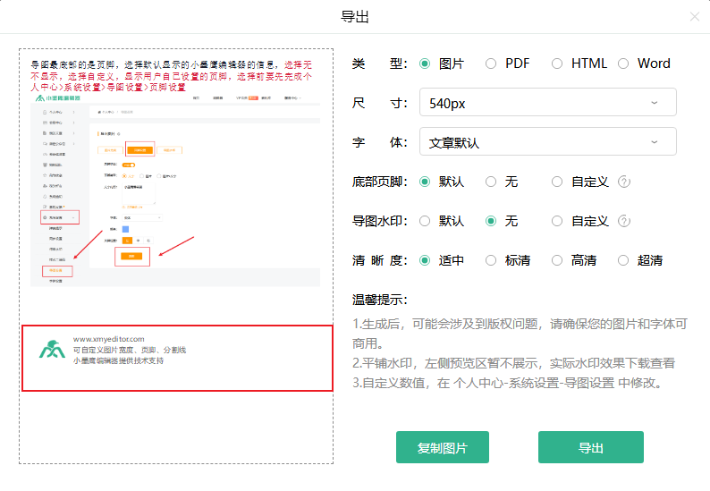Screen dimensions: 710x491
Task: Choose Word as export type
Action: [623, 63]
